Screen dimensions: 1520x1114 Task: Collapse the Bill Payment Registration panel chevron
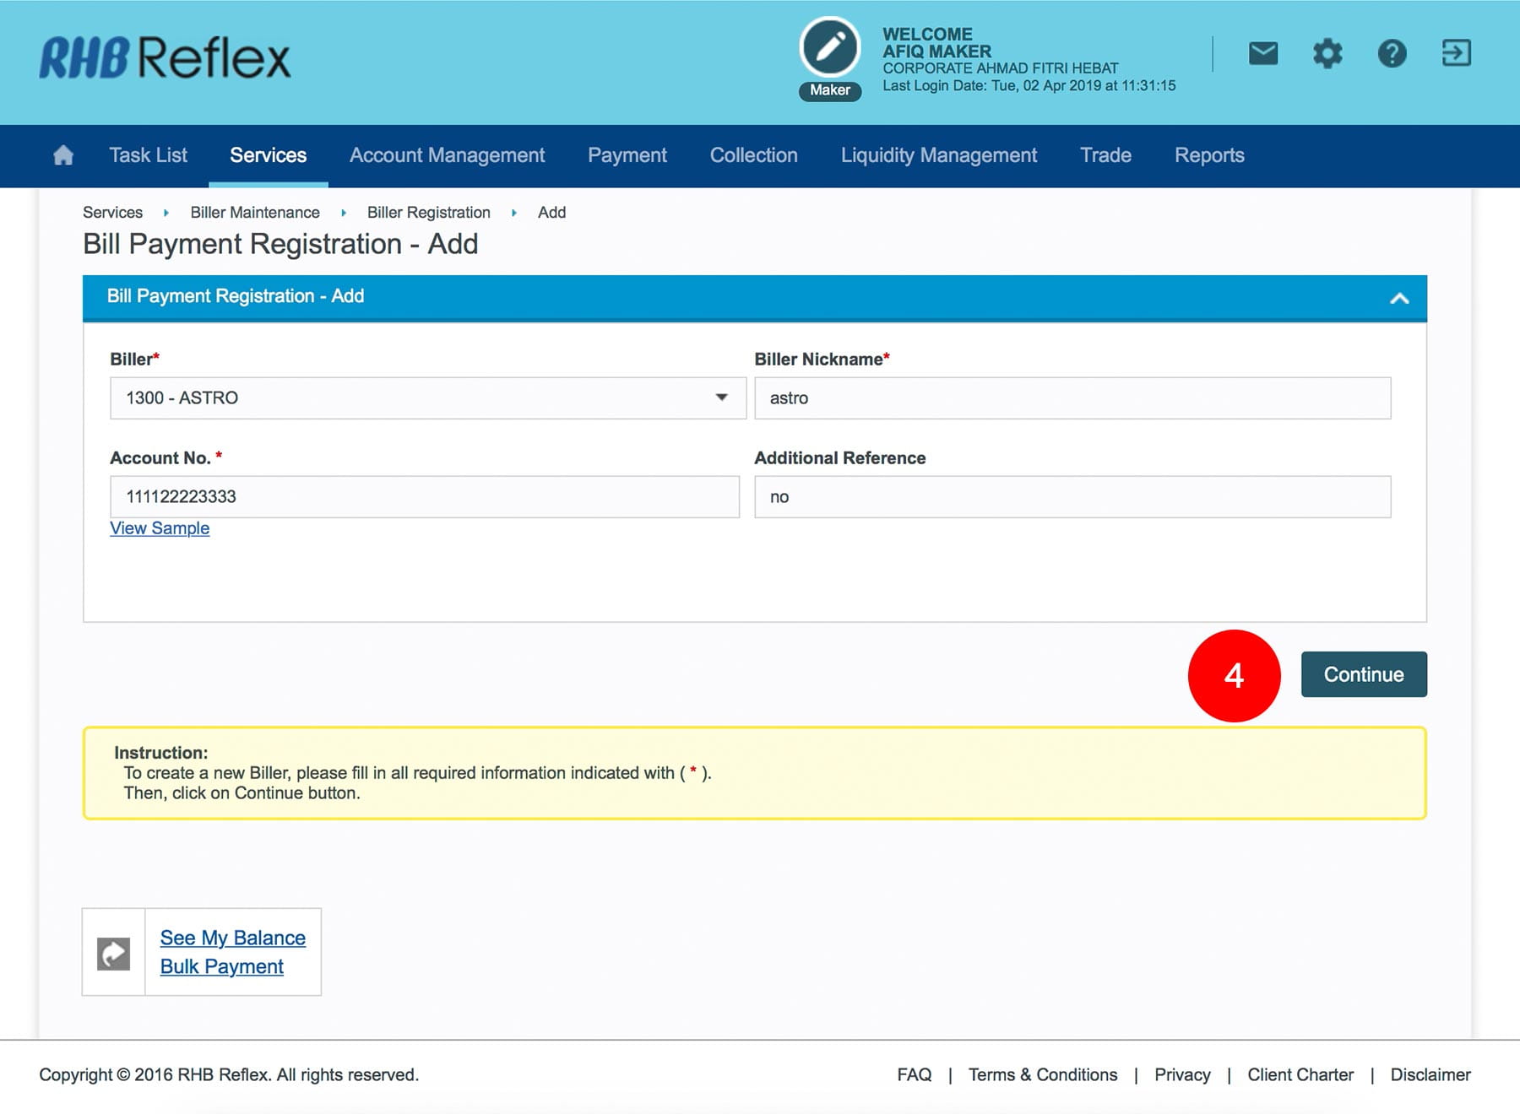pyautogui.click(x=1399, y=298)
